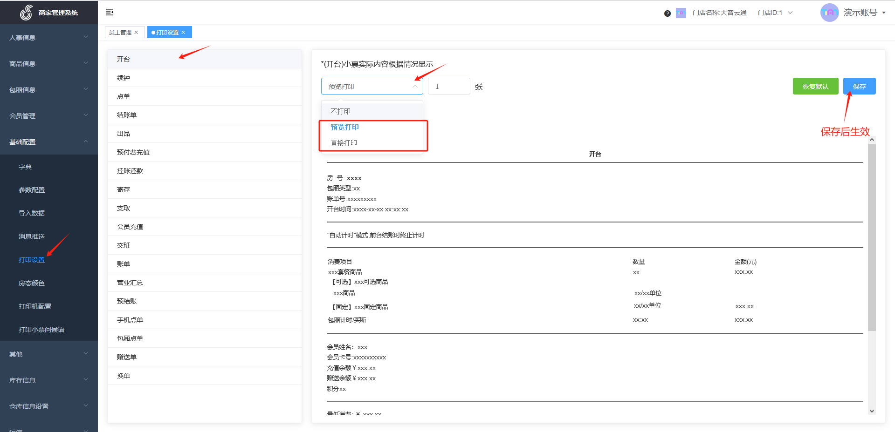
Task: Select the 换单 receipt type row
Action: click(x=205, y=376)
